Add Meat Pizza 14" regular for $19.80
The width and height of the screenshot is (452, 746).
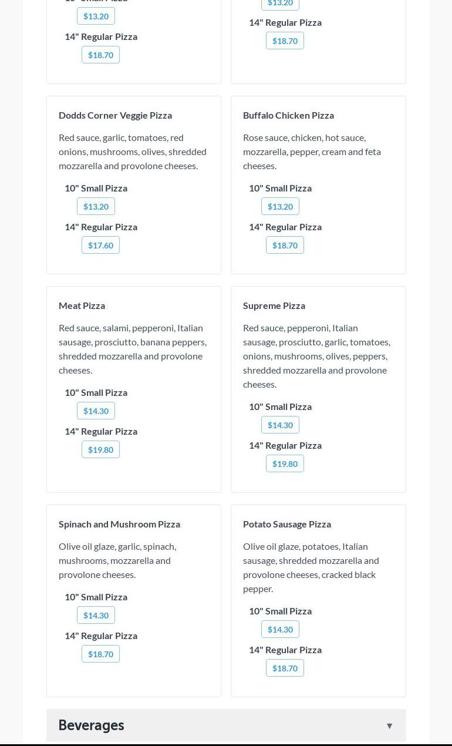[100, 449]
